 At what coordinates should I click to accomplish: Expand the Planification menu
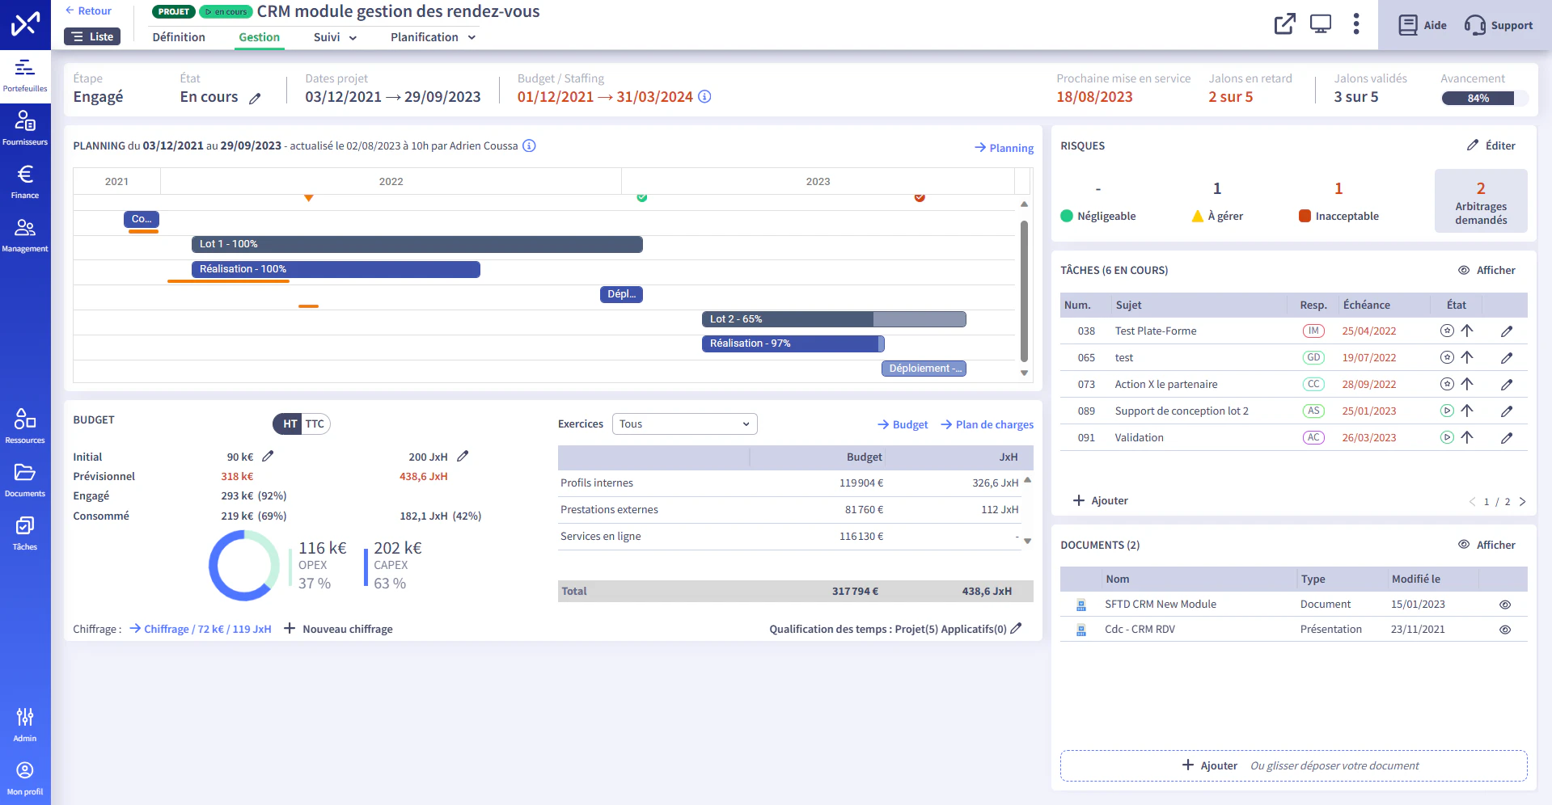click(x=433, y=37)
